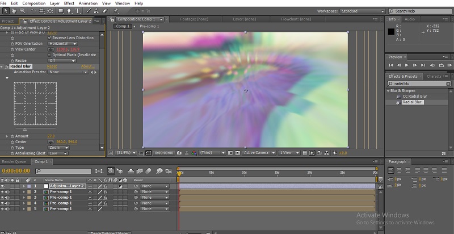Collapse the Blur & Sharpen category
This screenshot has width=454, height=234.
389,90
